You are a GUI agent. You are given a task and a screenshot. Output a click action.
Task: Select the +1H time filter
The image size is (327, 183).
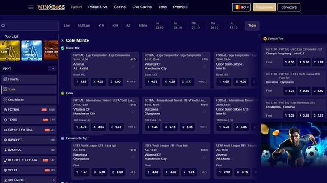pos(101,25)
